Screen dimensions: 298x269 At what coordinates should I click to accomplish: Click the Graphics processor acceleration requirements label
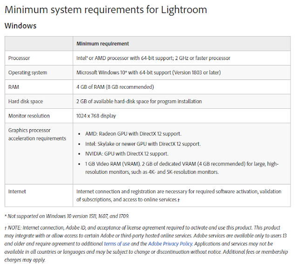[37, 134]
